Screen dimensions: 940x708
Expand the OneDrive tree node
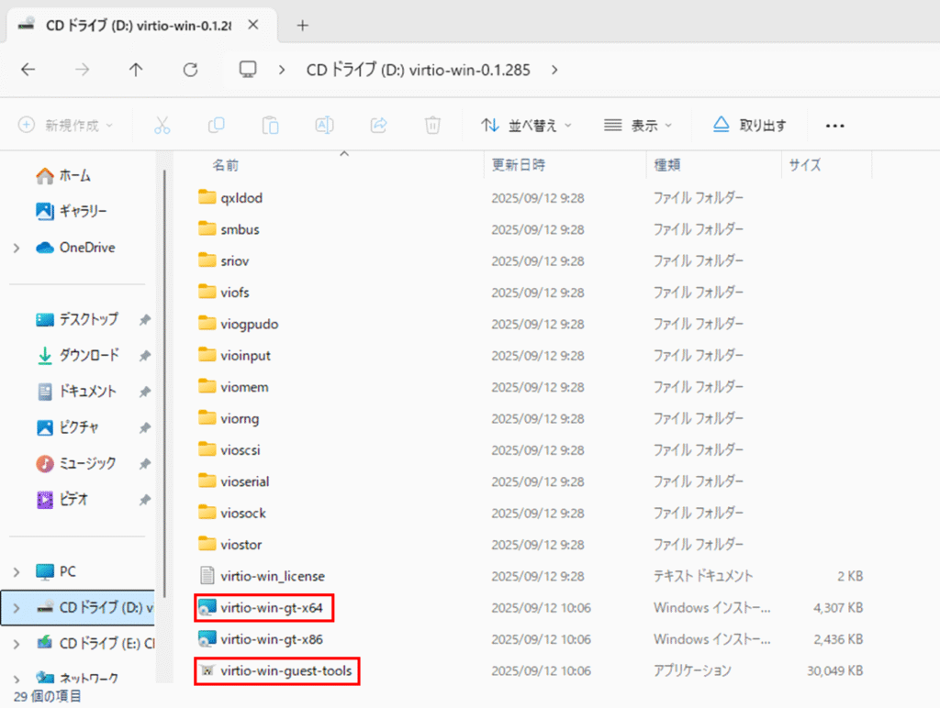(17, 248)
